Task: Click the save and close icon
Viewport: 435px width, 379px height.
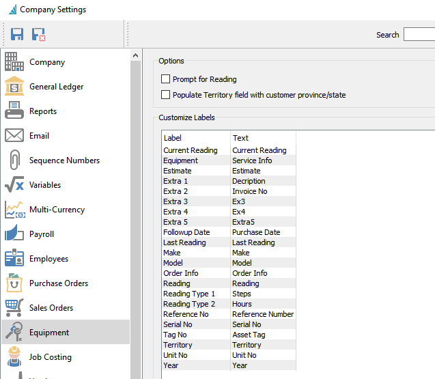Action: tap(39, 34)
